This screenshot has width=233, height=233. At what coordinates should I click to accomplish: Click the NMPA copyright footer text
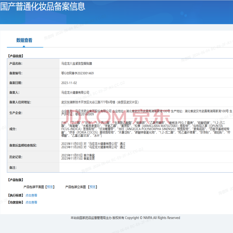[x=125, y=218]
